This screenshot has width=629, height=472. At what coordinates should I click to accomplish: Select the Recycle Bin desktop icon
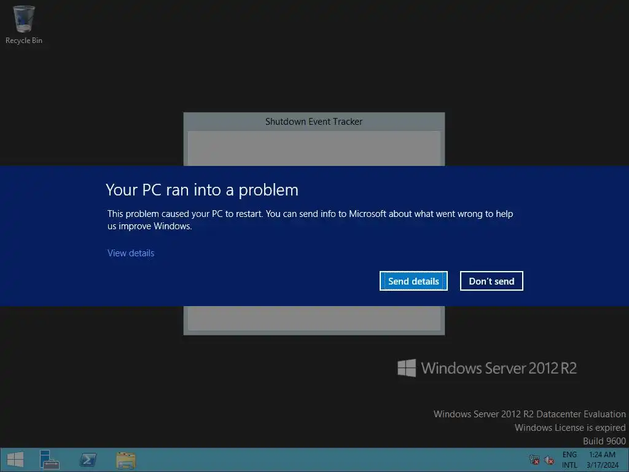click(x=24, y=25)
